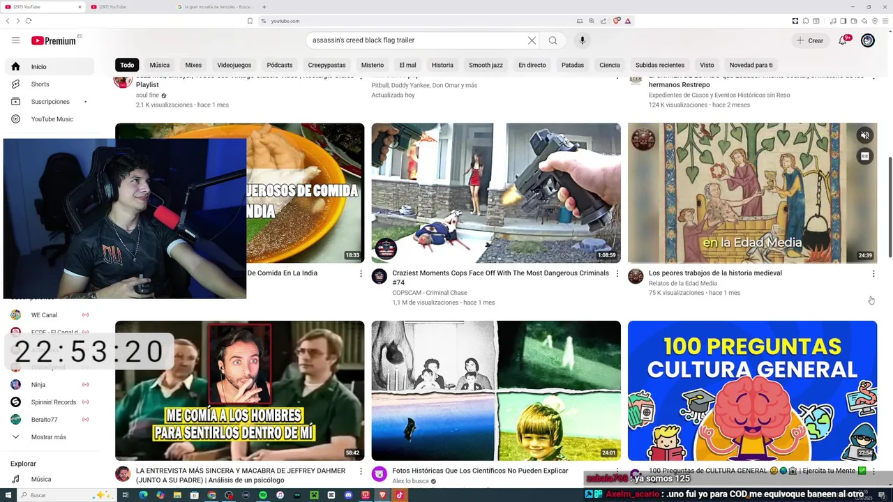Viewport: 893px width, 502px height.
Task: Expand subscriptions with Mostrar más
Action: (x=48, y=437)
